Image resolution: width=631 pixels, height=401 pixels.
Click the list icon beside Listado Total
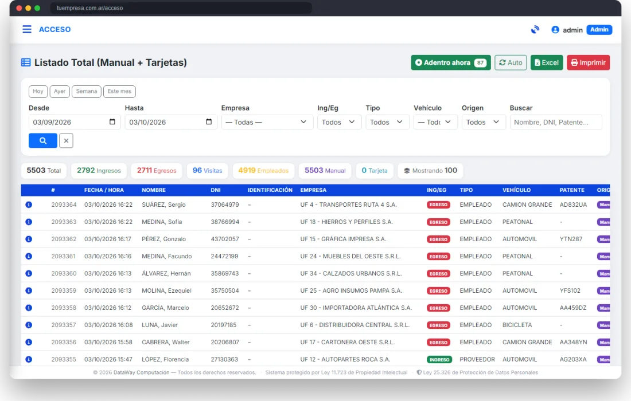tap(26, 62)
